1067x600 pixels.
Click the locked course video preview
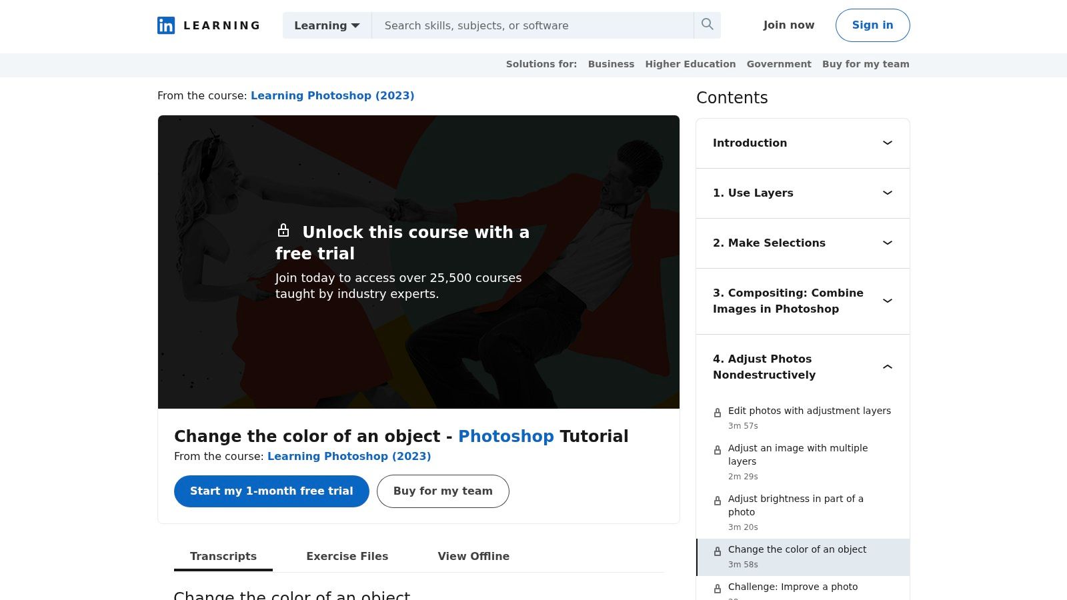point(419,262)
